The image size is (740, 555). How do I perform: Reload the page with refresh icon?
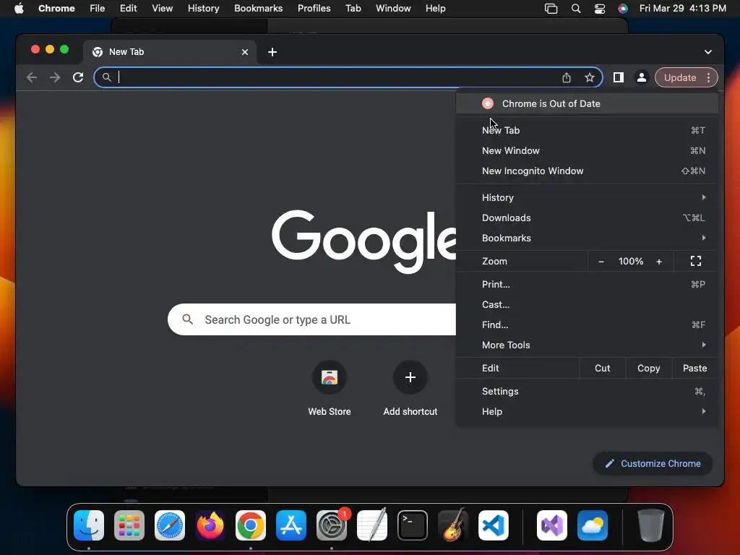coord(78,77)
